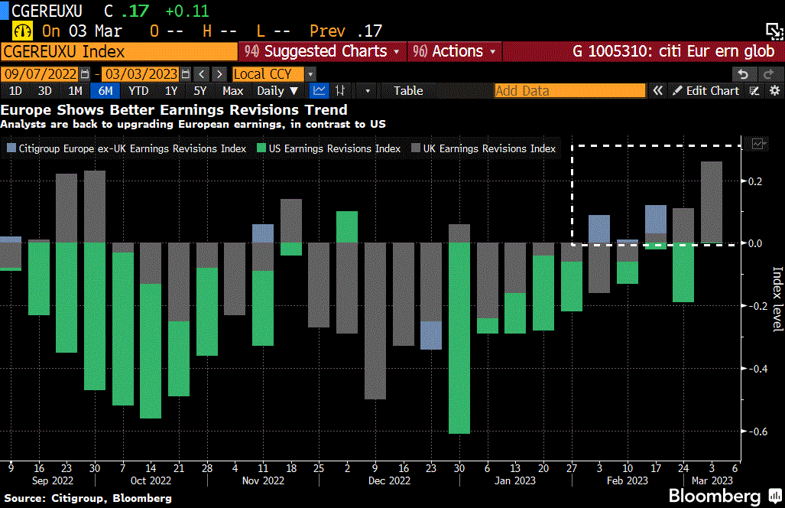Click the +0.11 change value

coord(187,11)
